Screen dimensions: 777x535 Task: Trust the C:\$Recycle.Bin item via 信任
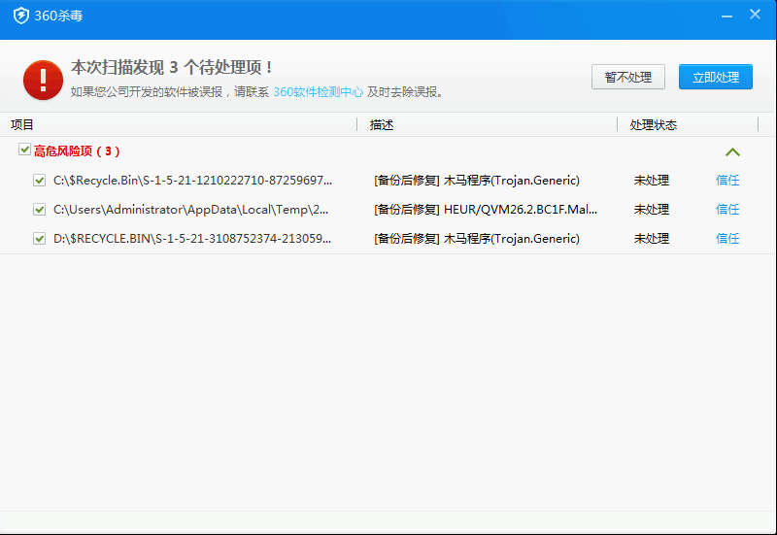(x=727, y=181)
